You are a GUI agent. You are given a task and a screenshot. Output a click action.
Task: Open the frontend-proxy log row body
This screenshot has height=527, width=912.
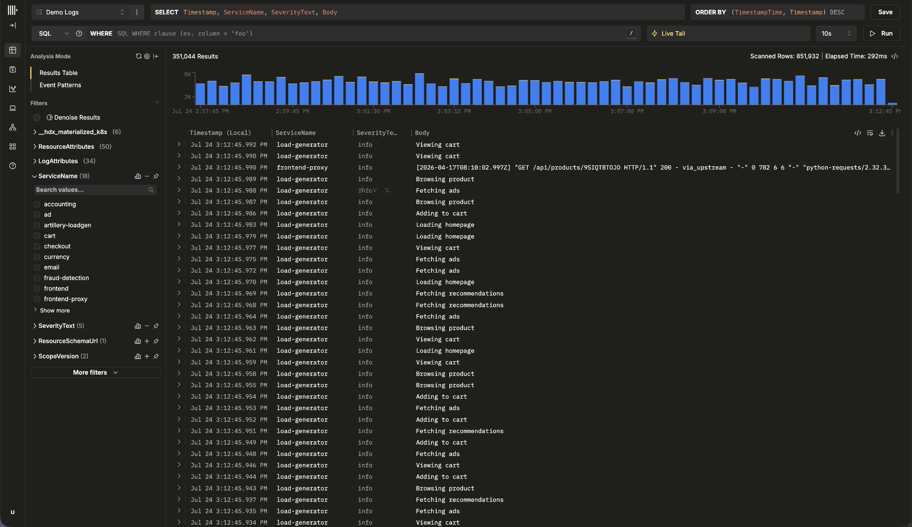[x=653, y=167]
